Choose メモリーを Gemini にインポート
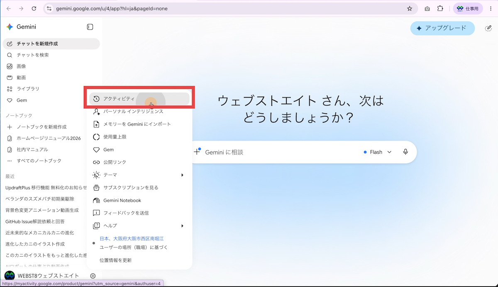498x287 pixels. [139, 124]
